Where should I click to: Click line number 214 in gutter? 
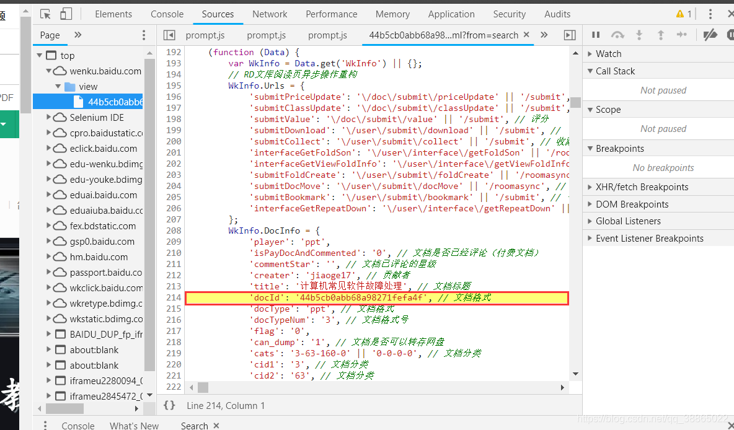click(173, 297)
